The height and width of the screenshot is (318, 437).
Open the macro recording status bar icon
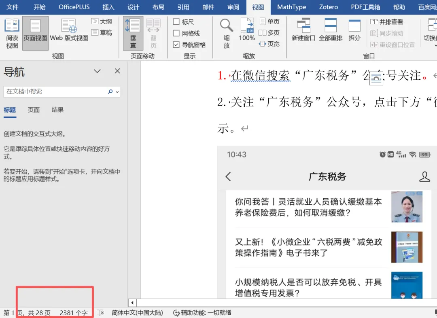100,313
